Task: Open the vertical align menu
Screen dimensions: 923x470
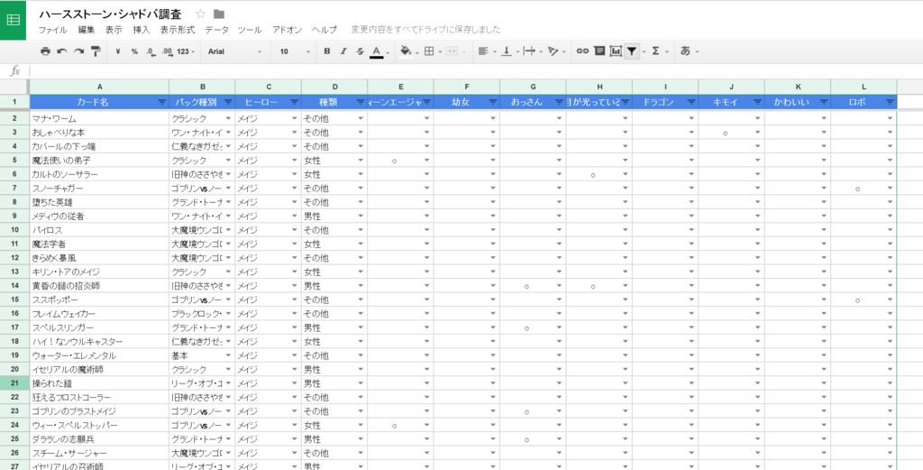Action: [x=510, y=51]
